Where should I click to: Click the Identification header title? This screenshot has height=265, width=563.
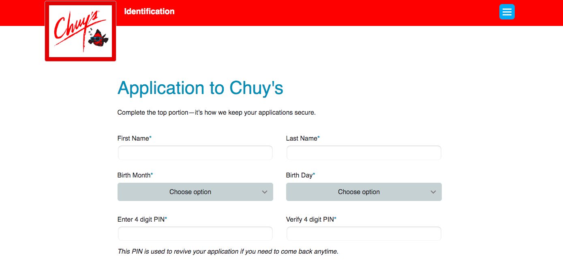tap(149, 11)
